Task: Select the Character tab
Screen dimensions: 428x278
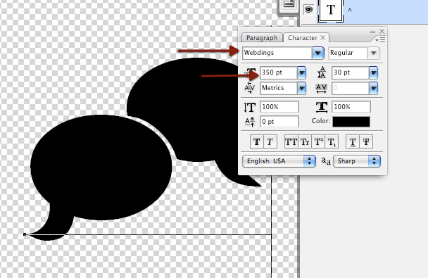Action: pyautogui.click(x=303, y=38)
